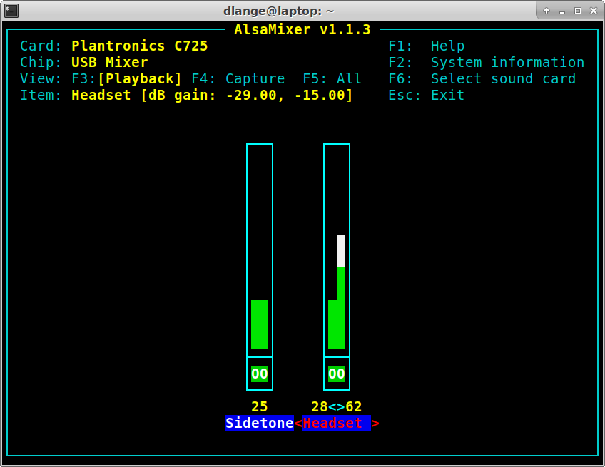The width and height of the screenshot is (605, 467).
Task: Minimize the terminal window
Action: click(562, 11)
